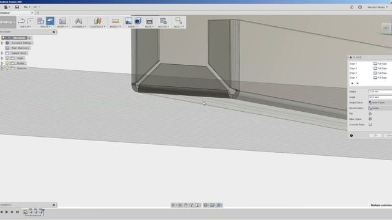
Task: Open the INSPECT toolbar menu
Action: point(115,27)
